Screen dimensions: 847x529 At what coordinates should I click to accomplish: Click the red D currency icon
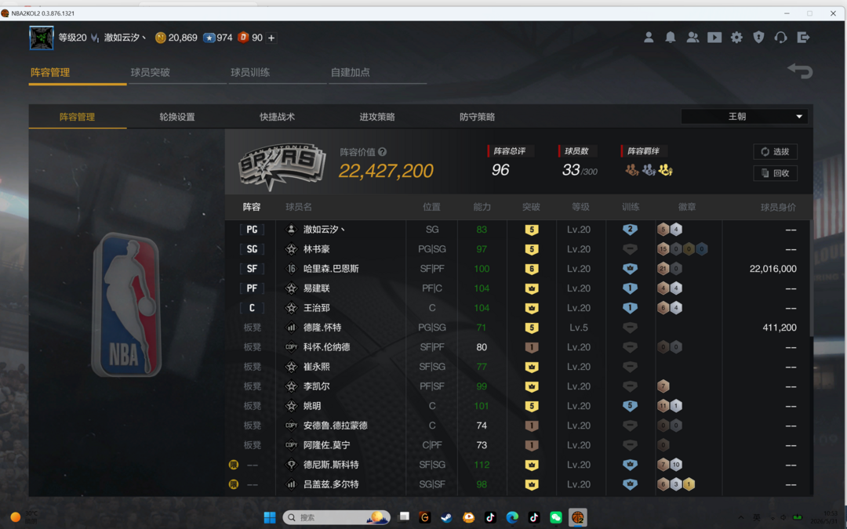[243, 38]
